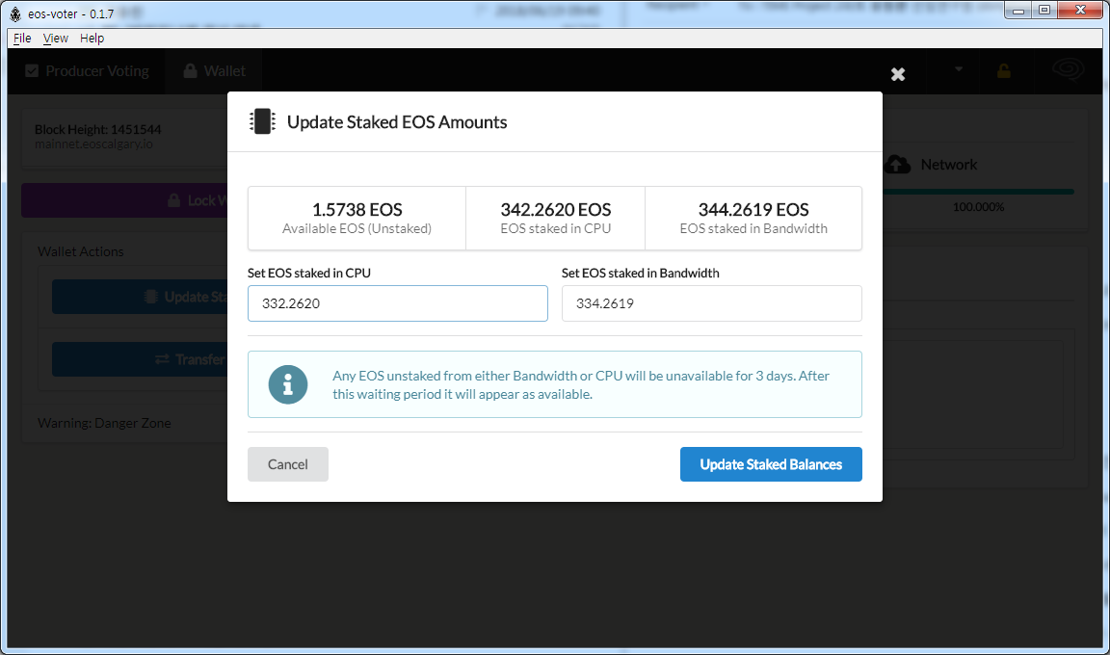Open the File menu
The image size is (1110, 655).
(22, 39)
